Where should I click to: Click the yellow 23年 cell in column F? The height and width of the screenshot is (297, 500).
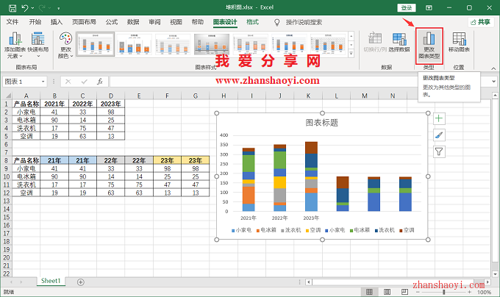click(167, 160)
